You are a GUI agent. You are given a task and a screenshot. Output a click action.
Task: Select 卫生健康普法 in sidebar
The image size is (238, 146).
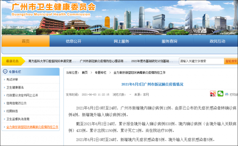[x=15, y=87]
